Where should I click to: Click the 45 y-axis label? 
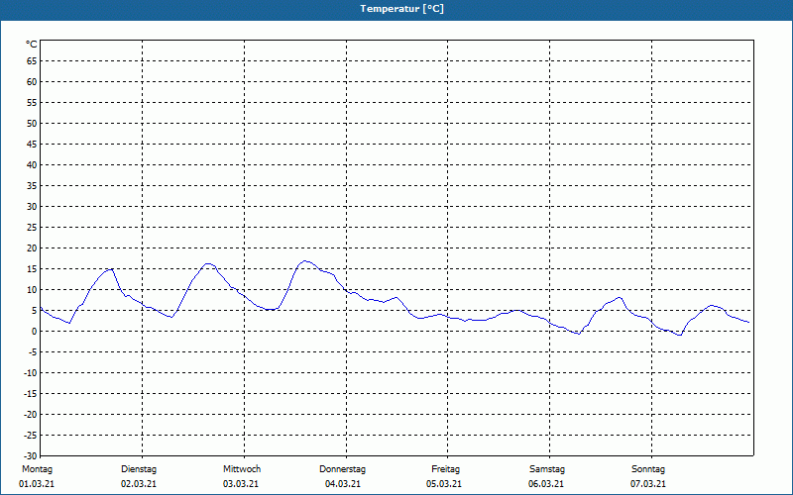pos(32,145)
